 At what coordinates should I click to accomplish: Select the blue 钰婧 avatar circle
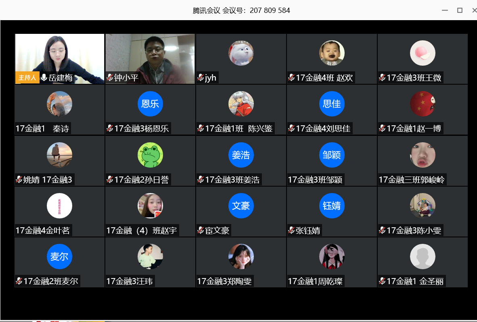[x=332, y=206]
